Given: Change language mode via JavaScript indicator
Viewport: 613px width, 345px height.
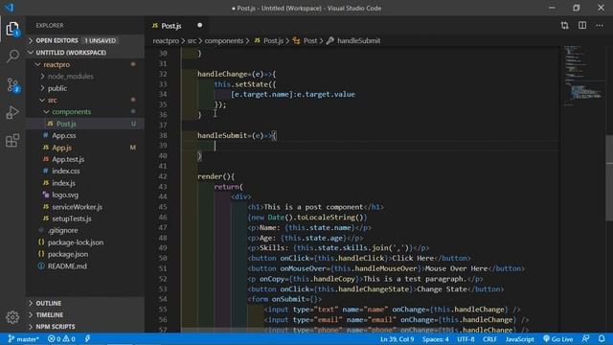Looking at the screenshot, I should (x=519, y=339).
